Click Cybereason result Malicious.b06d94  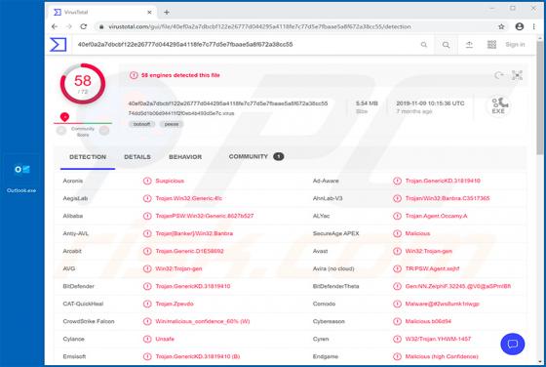(x=428, y=321)
